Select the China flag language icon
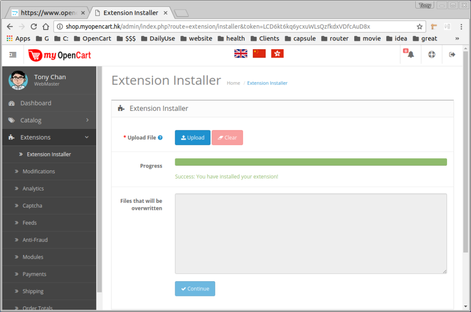This screenshot has height=312, width=471. pos(258,53)
